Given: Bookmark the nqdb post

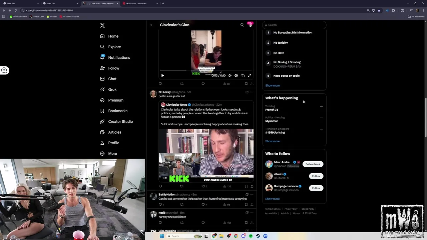Looking at the screenshot, I should (246, 223).
